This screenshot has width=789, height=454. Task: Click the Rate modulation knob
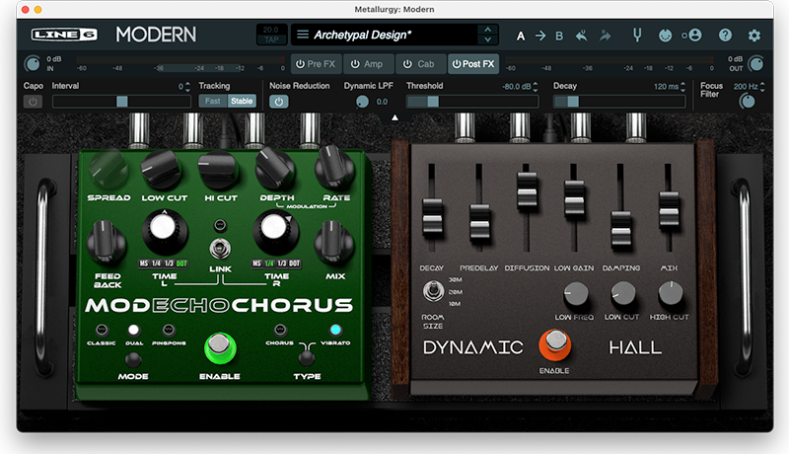tap(334, 168)
